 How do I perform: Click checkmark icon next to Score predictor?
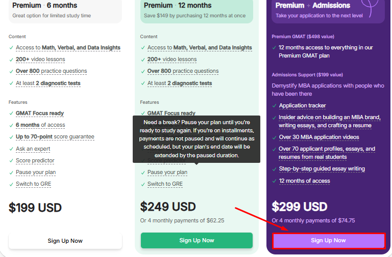pyautogui.click(x=11, y=161)
